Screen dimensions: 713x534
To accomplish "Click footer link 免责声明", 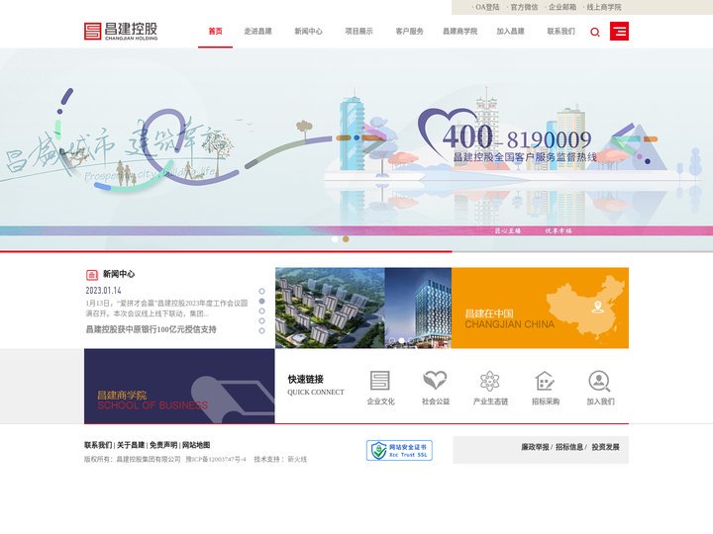I will click(163, 445).
